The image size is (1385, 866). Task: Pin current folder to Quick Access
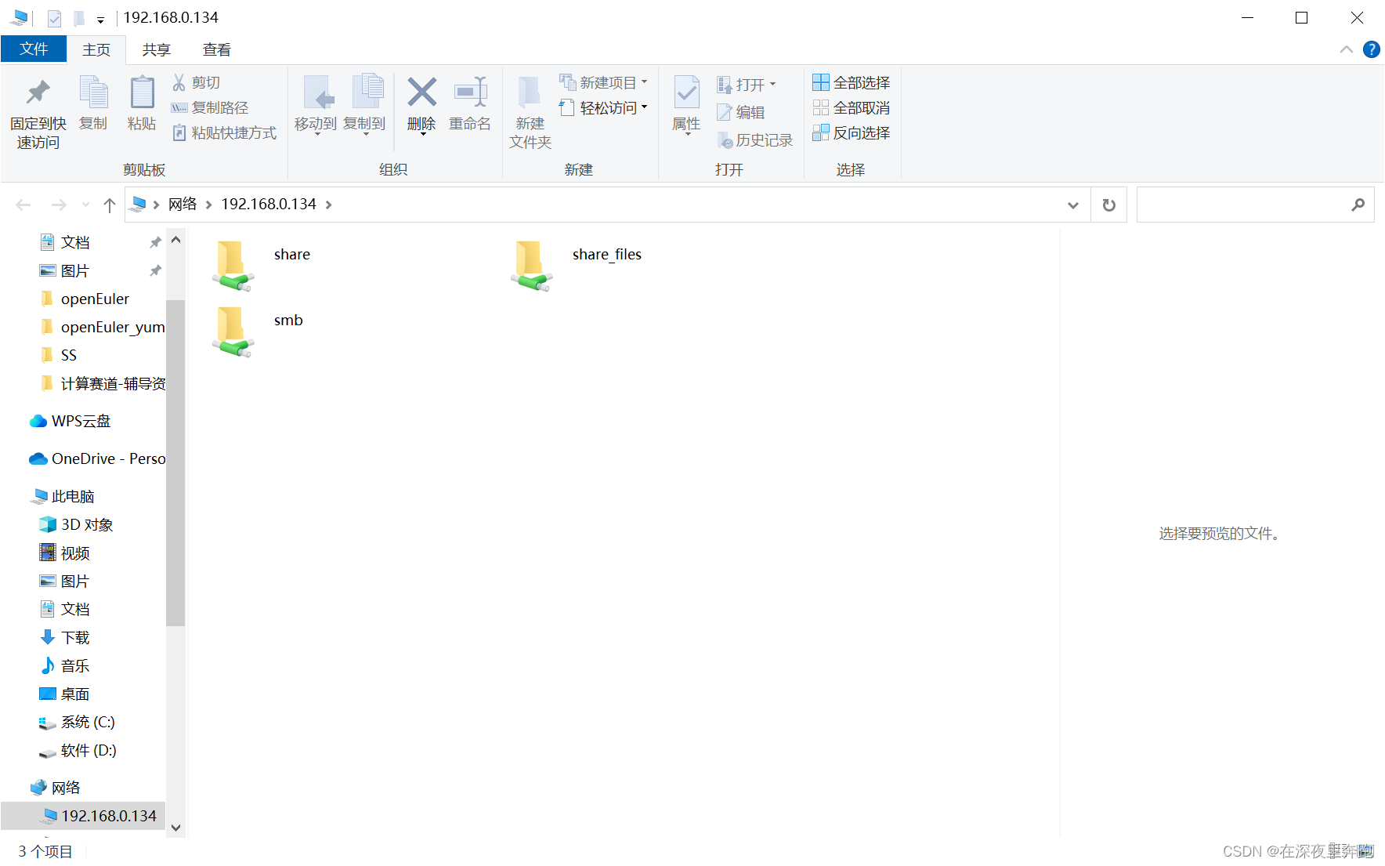37,110
